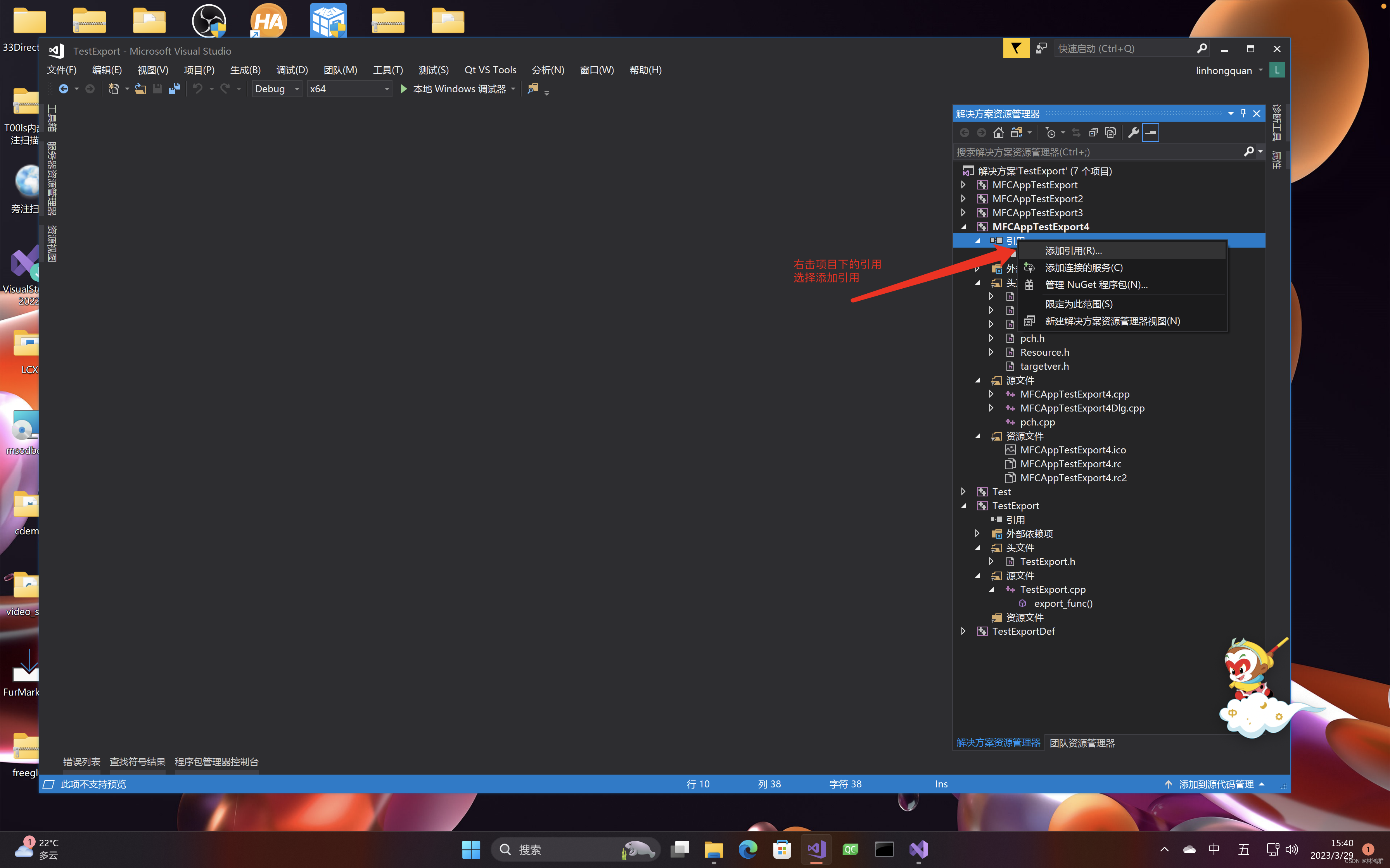Viewport: 1390px width, 868px height.
Task: Click the pending changes filter clock icon
Action: point(1051,133)
